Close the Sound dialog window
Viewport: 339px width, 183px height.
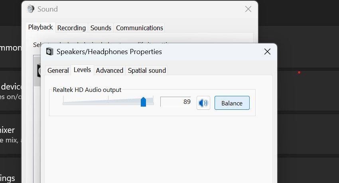point(248,9)
